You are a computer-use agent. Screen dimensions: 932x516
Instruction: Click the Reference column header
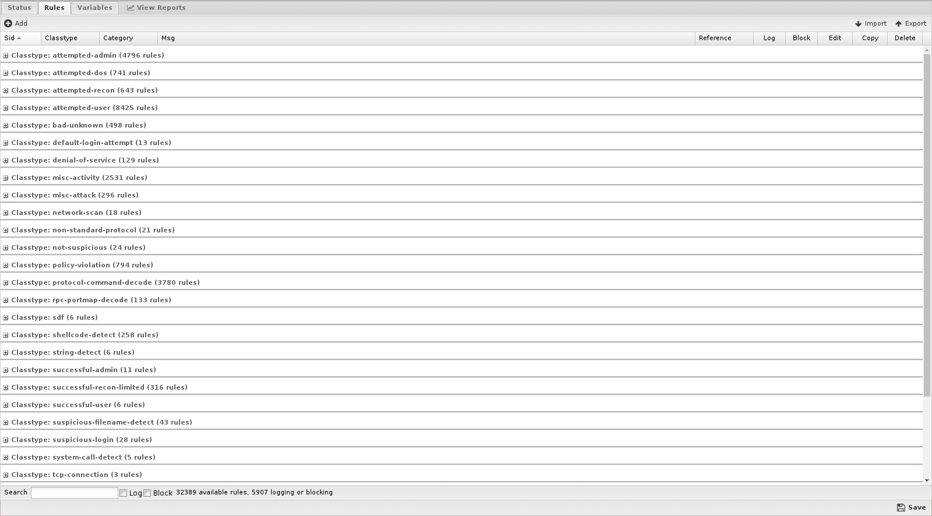pyautogui.click(x=724, y=38)
